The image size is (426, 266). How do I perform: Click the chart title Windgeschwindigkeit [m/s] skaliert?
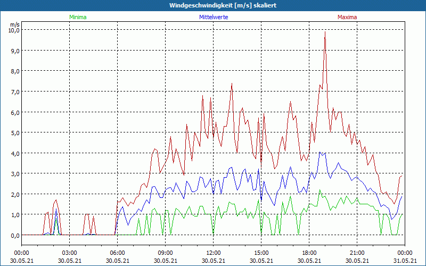[223, 5]
